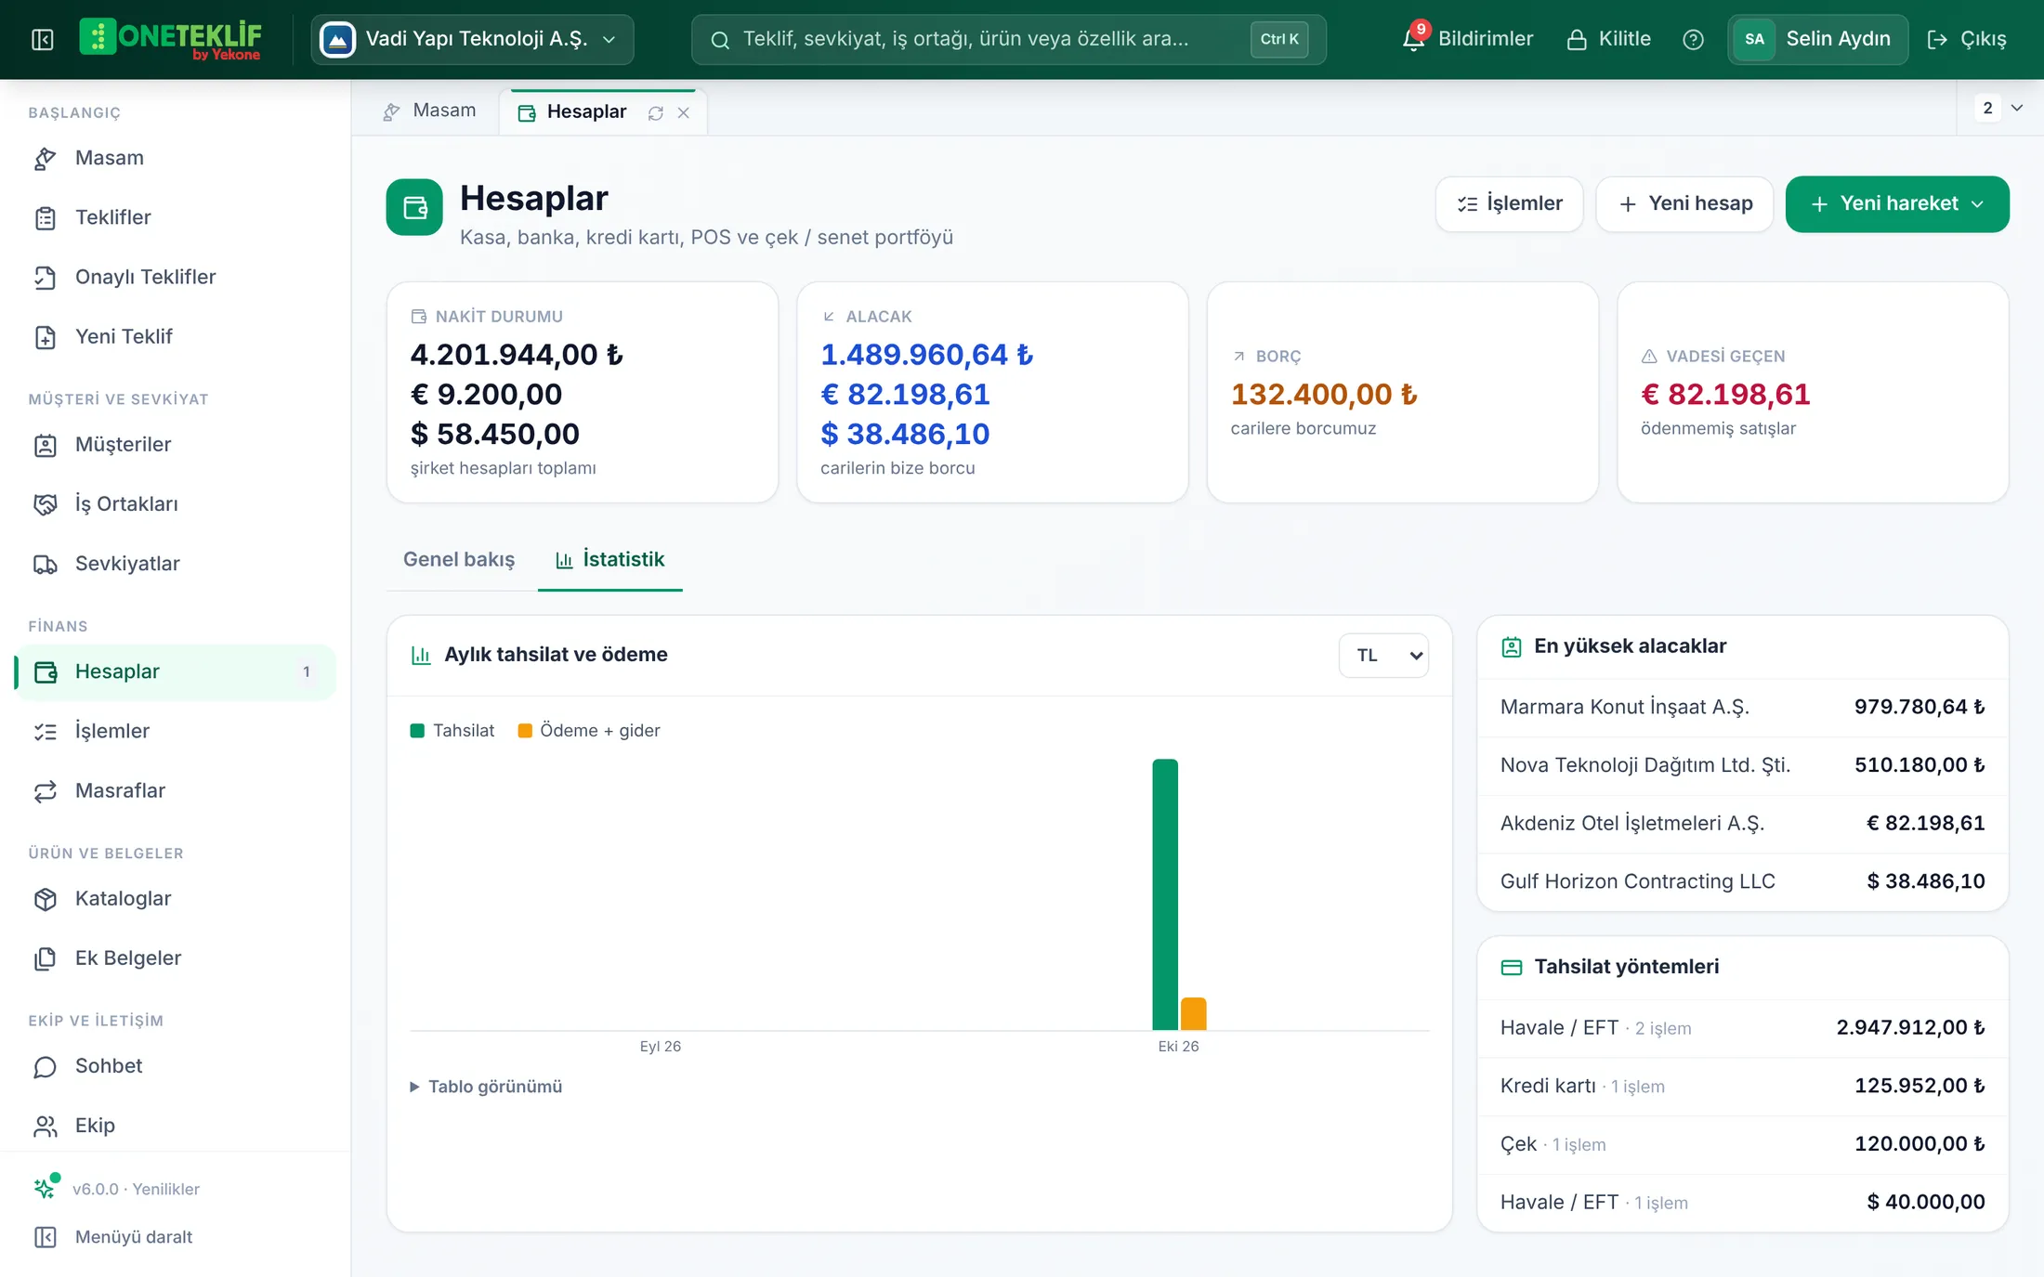Select Marmara Konut İnşaat A.Ş. row
Viewport: 2044px width, 1277px height.
tap(1742, 707)
